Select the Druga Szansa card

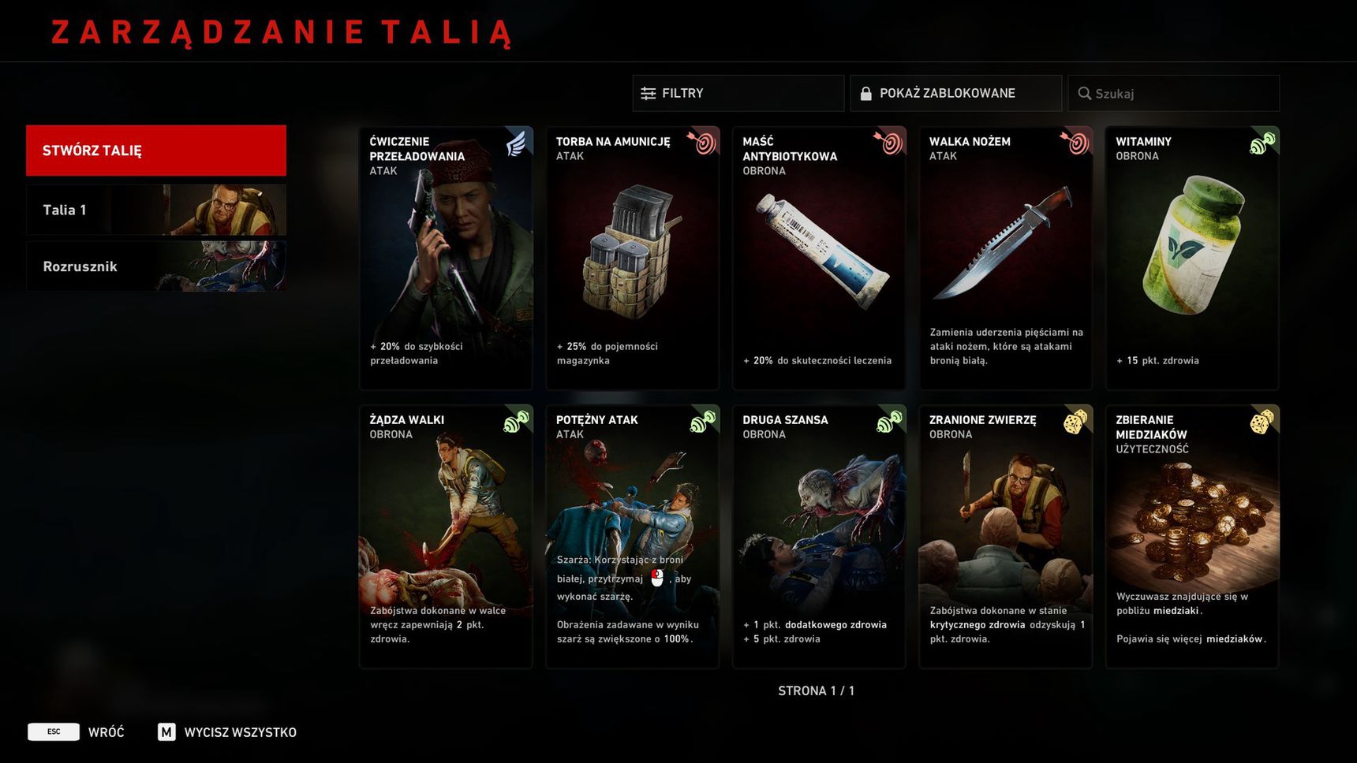coord(819,537)
